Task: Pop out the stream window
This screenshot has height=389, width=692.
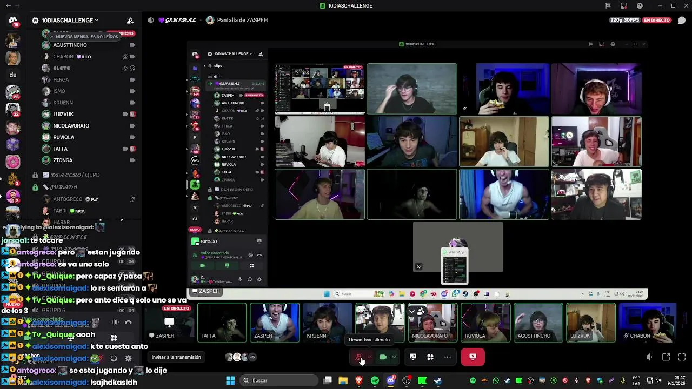Action: [x=666, y=357]
